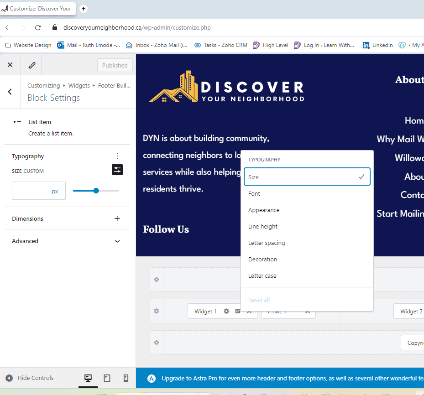Toggle the custom size sliders icon button
The image size is (424, 395).
[x=117, y=170]
